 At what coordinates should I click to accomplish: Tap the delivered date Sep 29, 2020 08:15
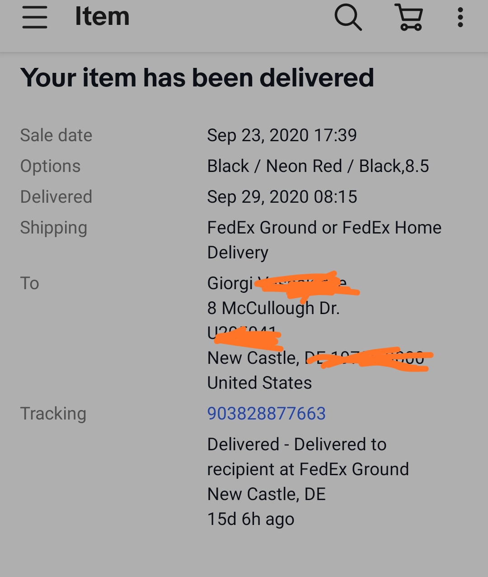click(282, 197)
